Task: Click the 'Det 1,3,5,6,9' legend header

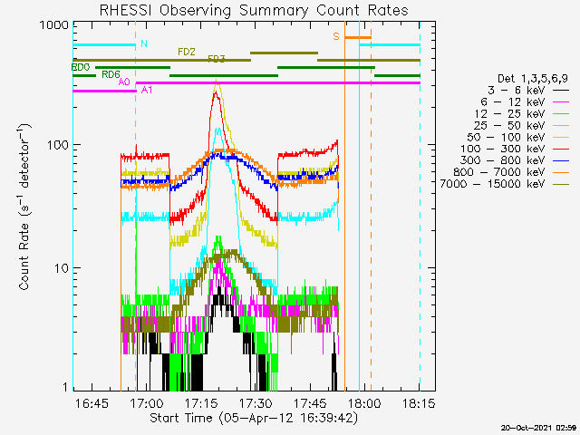Action: pyautogui.click(x=533, y=79)
